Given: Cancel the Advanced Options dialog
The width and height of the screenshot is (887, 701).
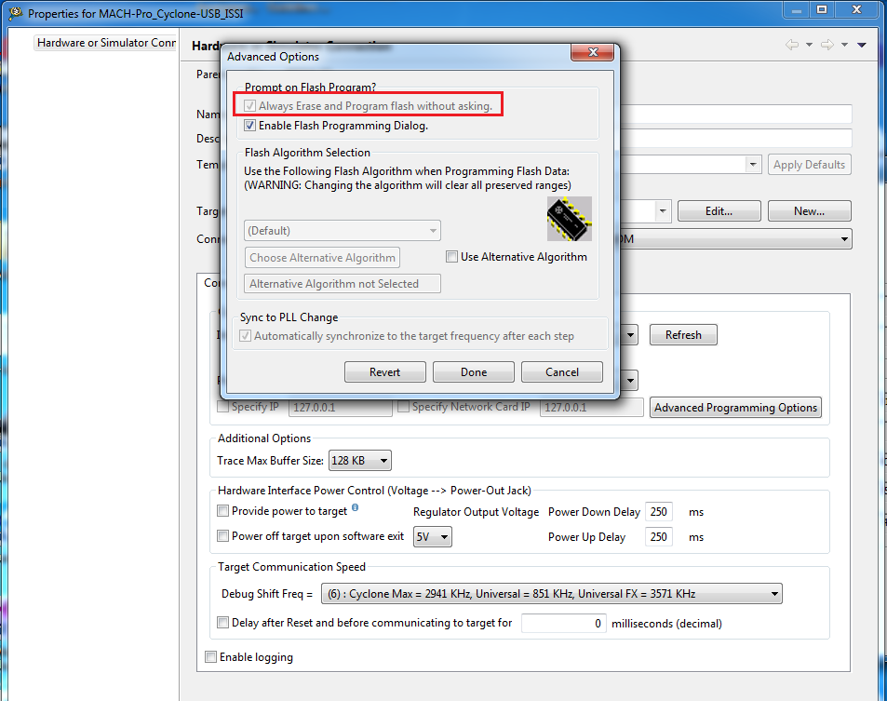Looking at the screenshot, I should pos(561,371).
